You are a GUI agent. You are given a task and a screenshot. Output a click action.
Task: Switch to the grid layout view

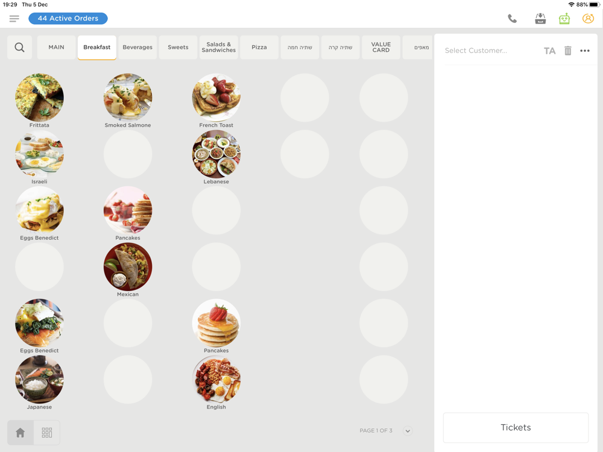point(47,432)
